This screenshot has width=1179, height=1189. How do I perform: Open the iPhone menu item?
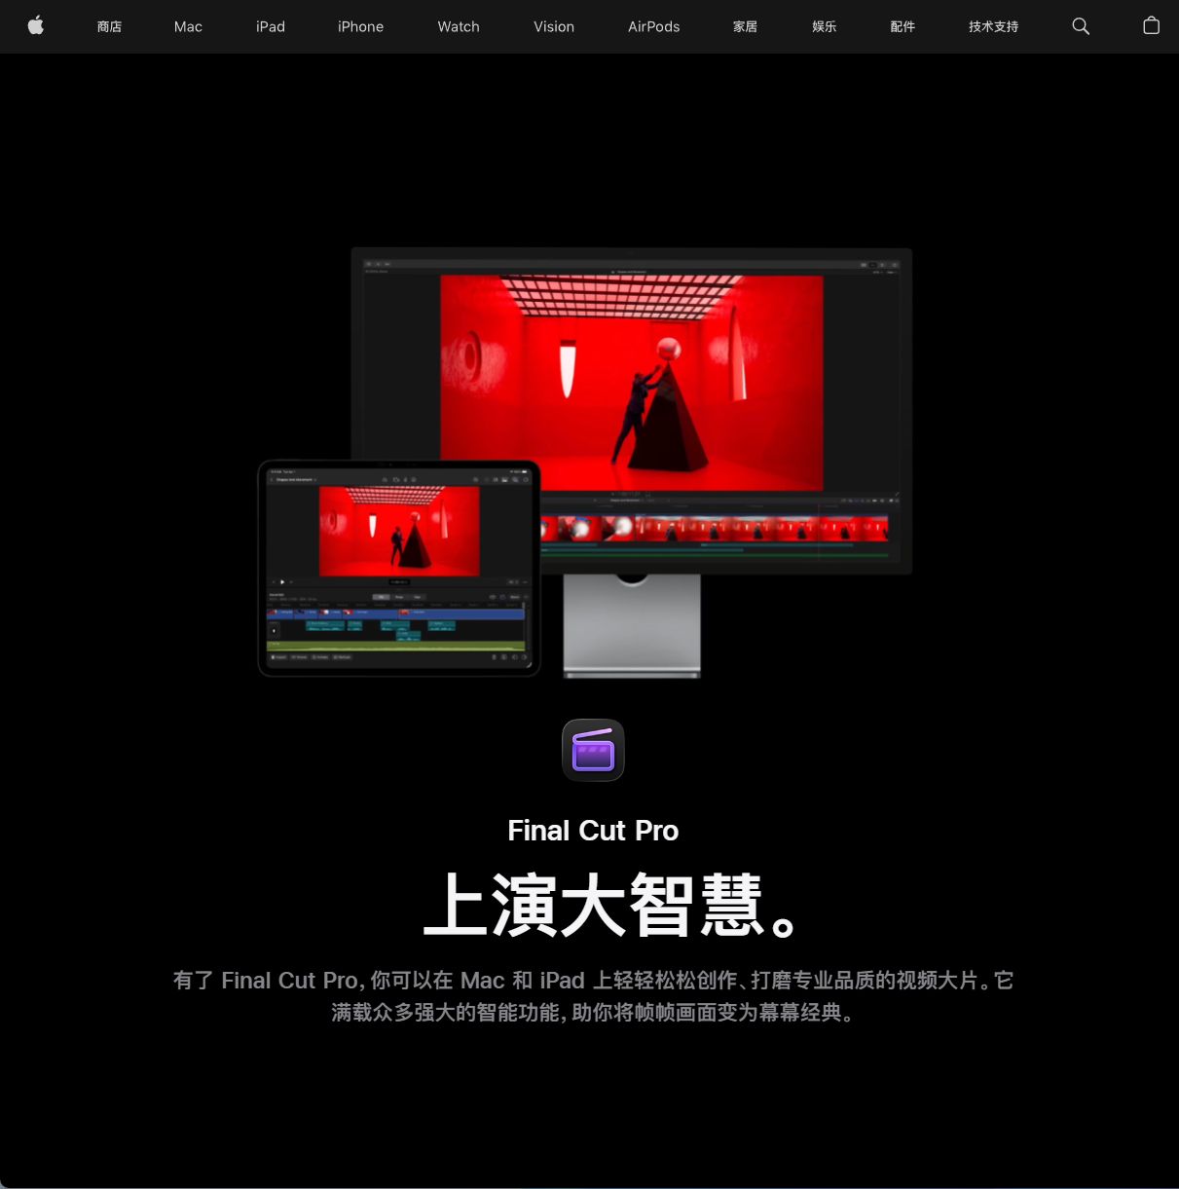pyautogui.click(x=360, y=26)
